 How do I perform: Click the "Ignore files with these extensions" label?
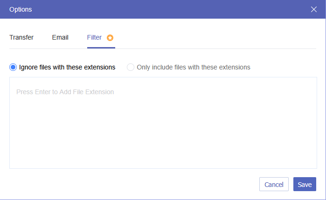coord(67,67)
